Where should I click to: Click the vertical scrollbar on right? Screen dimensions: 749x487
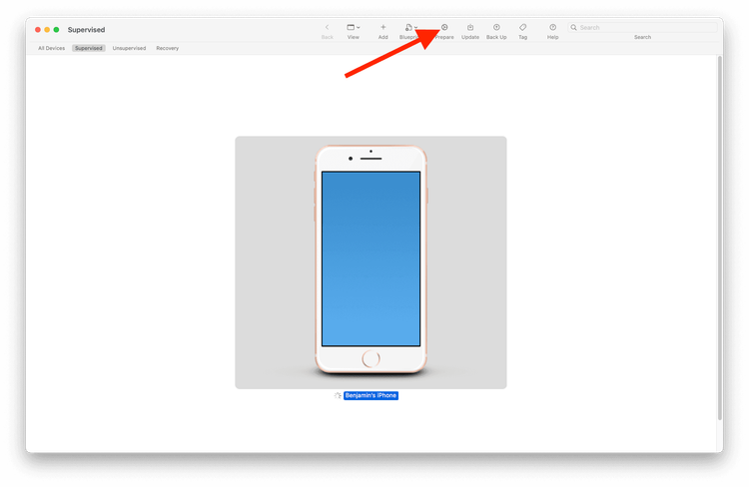(719, 240)
